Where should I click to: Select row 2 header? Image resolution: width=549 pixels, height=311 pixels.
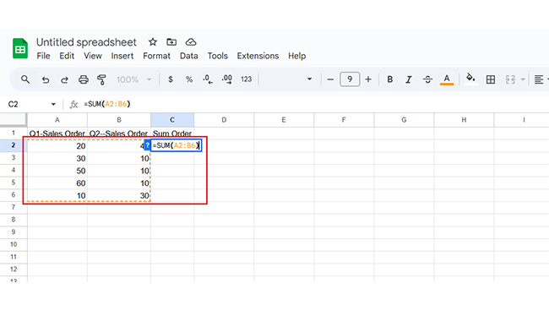(14, 145)
